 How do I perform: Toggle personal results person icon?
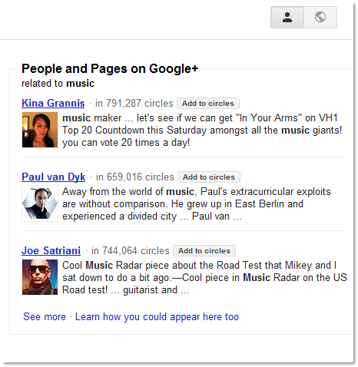pyautogui.click(x=287, y=18)
